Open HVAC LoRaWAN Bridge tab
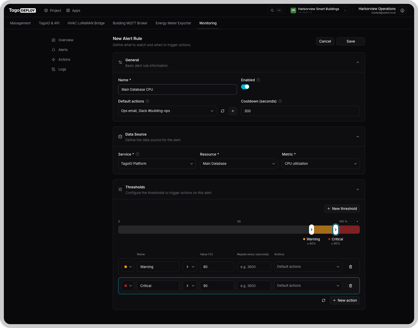Screen dimensions: 418x328 click(86, 23)
